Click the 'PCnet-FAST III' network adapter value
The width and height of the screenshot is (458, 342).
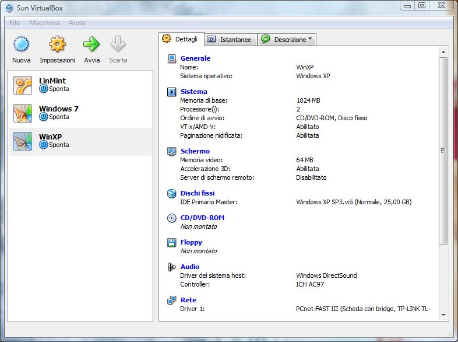tap(363, 309)
